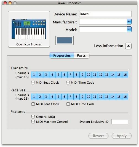
Task: Click the Revert button
Action: tap(98, 136)
